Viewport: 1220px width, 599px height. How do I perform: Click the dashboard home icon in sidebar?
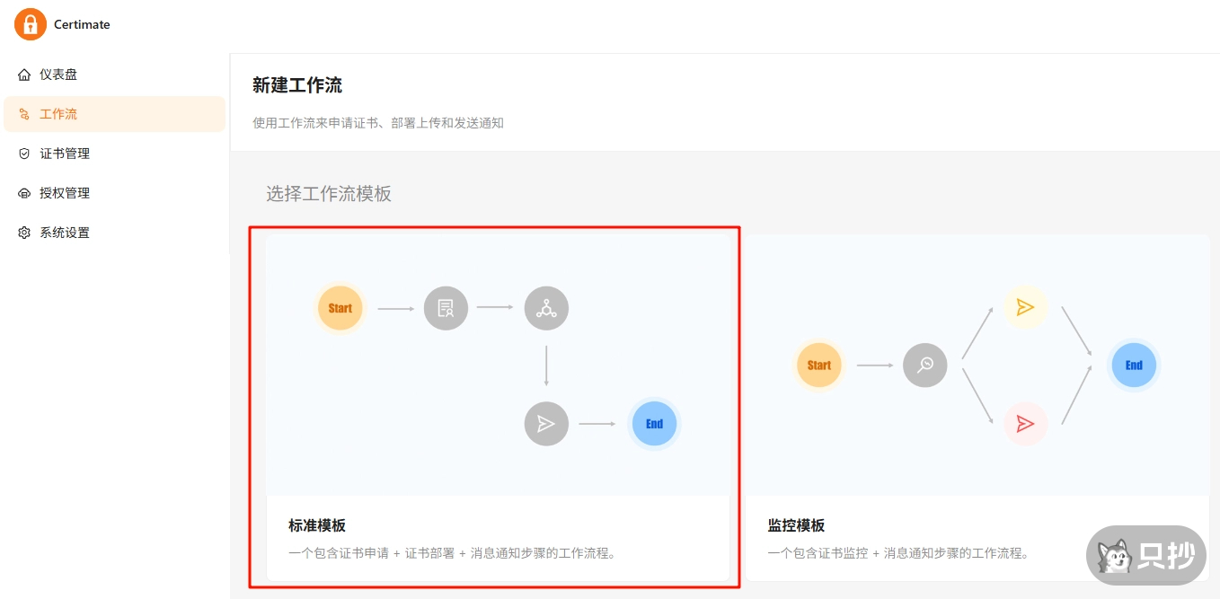click(x=24, y=75)
